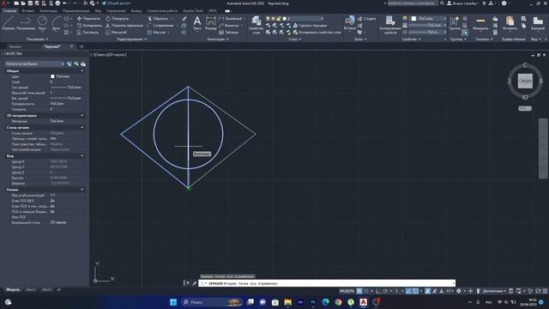The image size is (549, 309).
Task: Click Группа (Group) tool
Action: pyautogui.click(x=455, y=24)
